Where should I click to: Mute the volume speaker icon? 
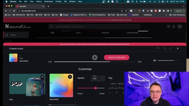(154, 60)
